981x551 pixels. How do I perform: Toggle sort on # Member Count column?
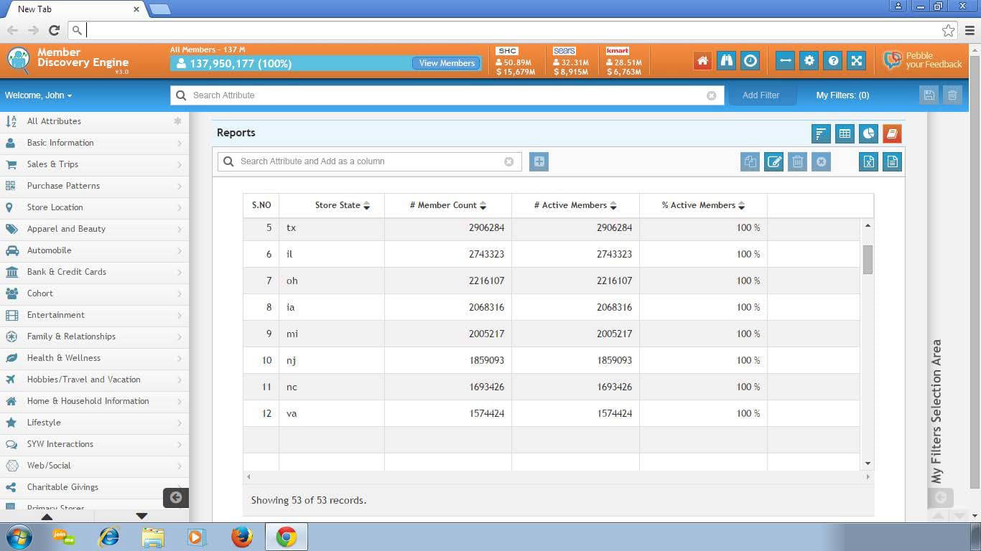pyautogui.click(x=483, y=206)
